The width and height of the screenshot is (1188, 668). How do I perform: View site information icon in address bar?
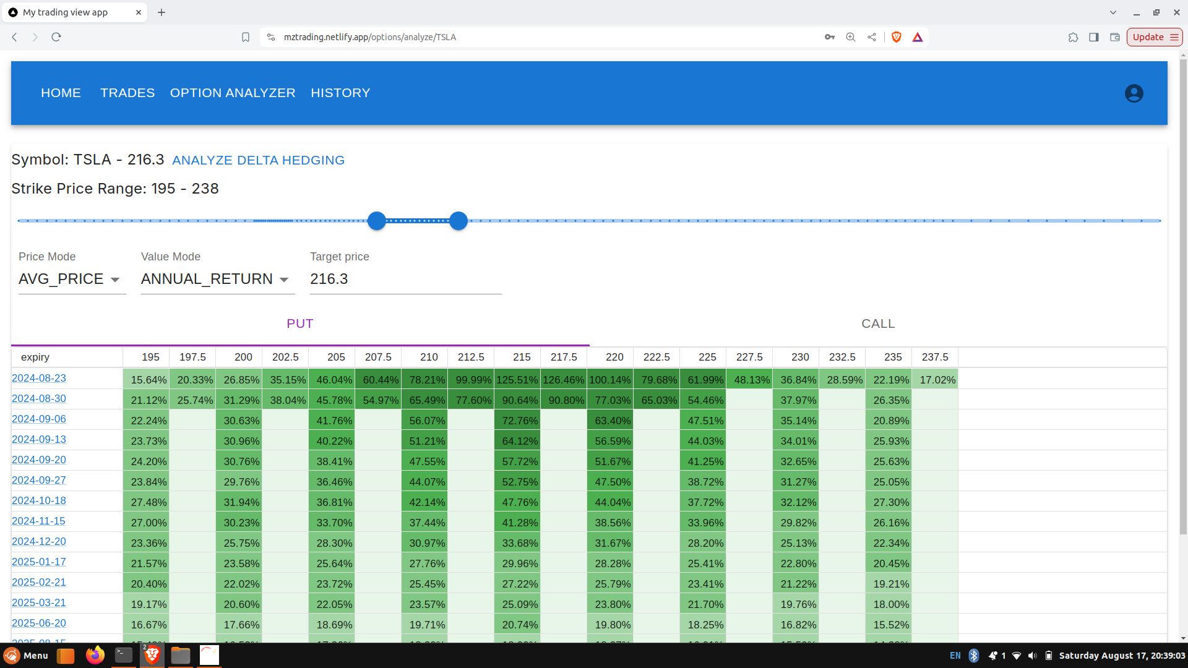pyautogui.click(x=271, y=37)
